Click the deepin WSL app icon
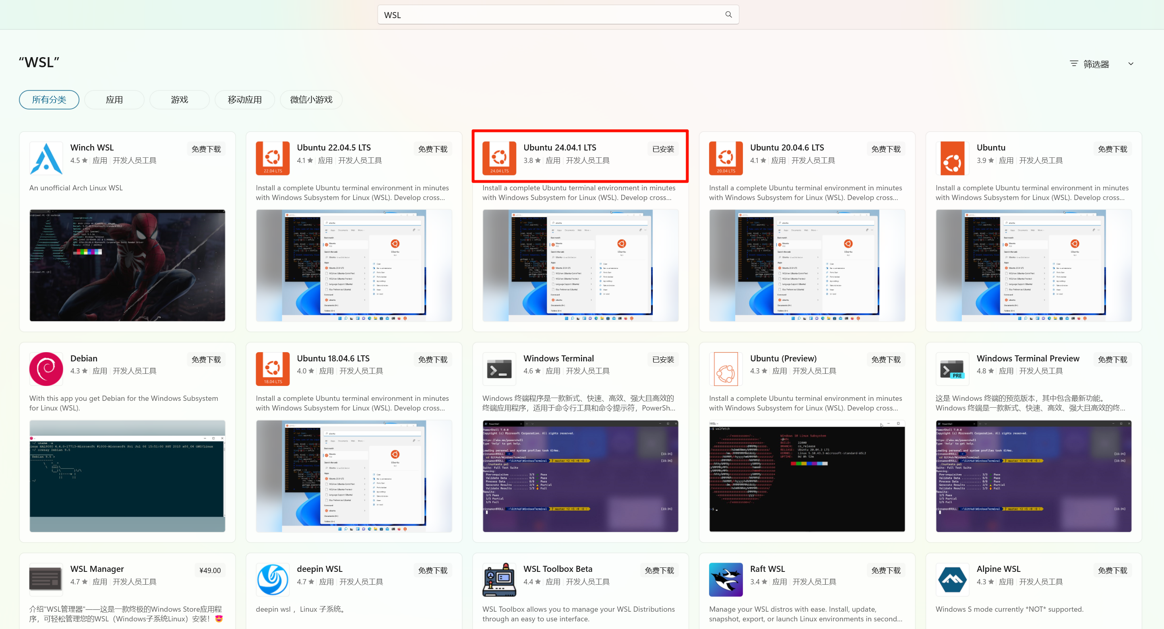This screenshot has height=629, width=1164. (x=273, y=580)
